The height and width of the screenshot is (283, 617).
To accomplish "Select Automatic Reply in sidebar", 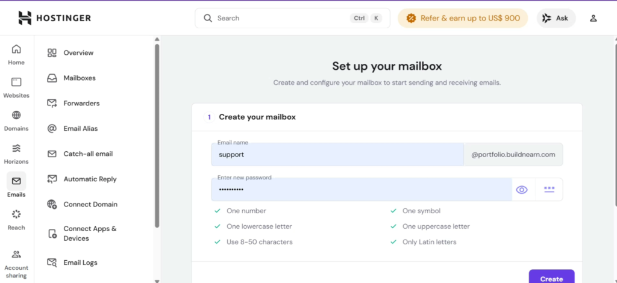I will [x=90, y=179].
